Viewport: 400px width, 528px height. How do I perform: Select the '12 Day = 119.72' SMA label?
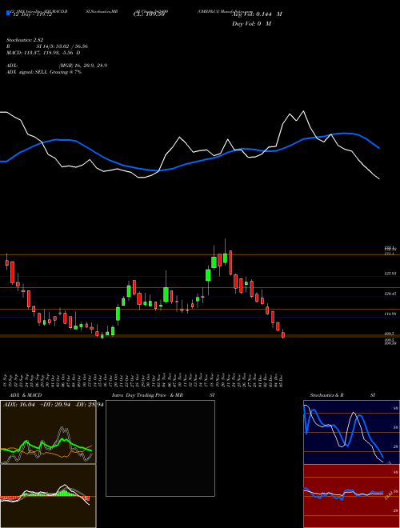[31, 14]
